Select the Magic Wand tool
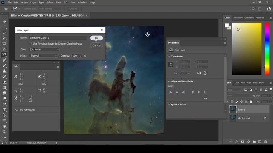 pos(4,38)
